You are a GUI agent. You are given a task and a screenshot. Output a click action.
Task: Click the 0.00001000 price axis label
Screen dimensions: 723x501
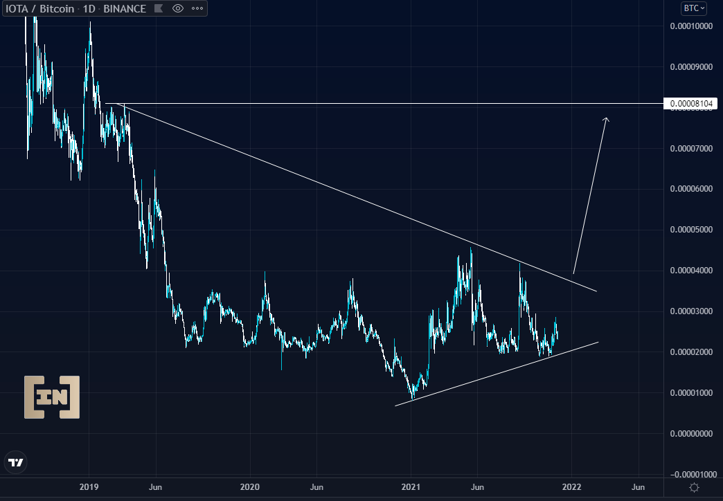[690, 392]
